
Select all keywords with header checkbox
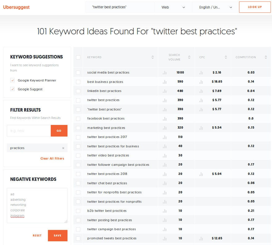[x=78, y=57]
